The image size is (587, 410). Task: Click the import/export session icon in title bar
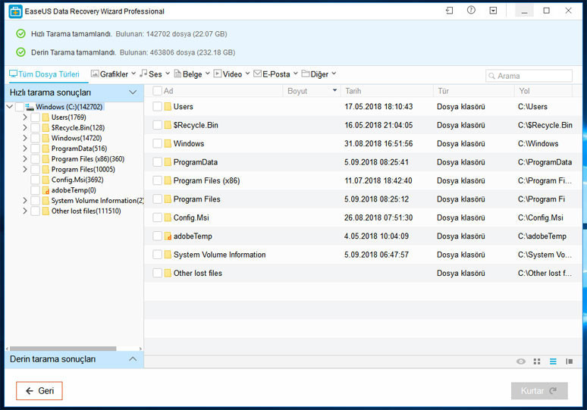[x=449, y=11]
